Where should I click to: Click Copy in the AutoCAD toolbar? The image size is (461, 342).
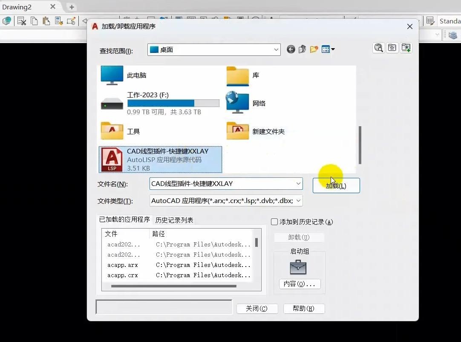click(34, 21)
